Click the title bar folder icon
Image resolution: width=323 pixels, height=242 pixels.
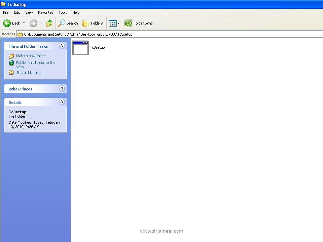point(3,4)
